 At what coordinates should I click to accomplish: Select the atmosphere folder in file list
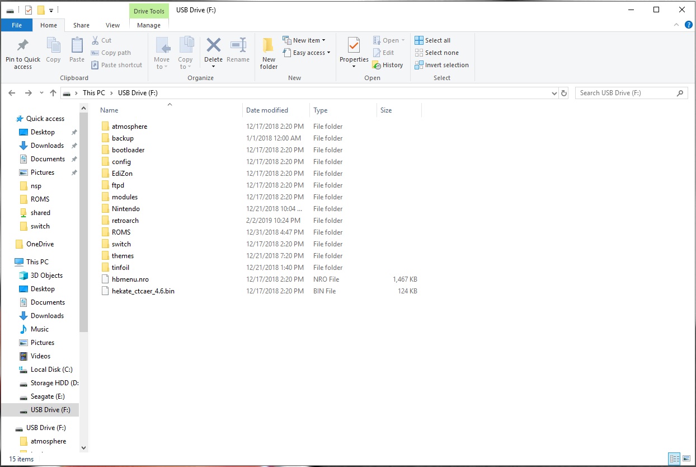pyautogui.click(x=129, y=127)
